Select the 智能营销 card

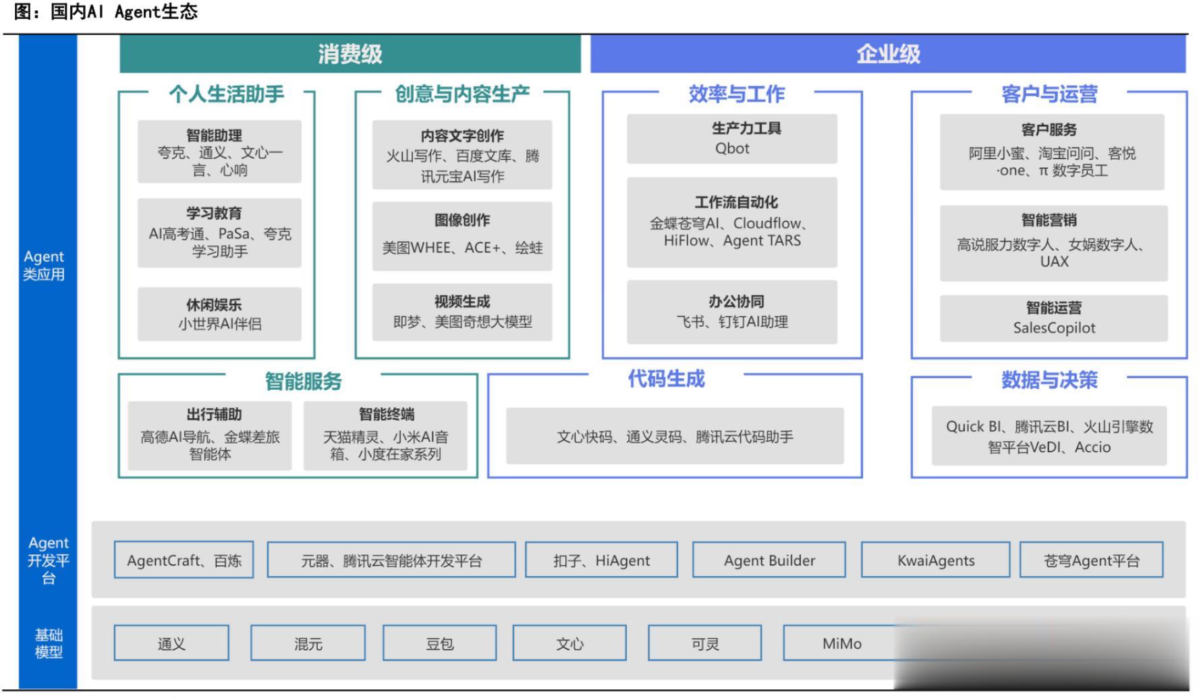click(x=1053, y=243)
